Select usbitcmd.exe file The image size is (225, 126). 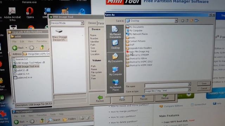(23, 78)
